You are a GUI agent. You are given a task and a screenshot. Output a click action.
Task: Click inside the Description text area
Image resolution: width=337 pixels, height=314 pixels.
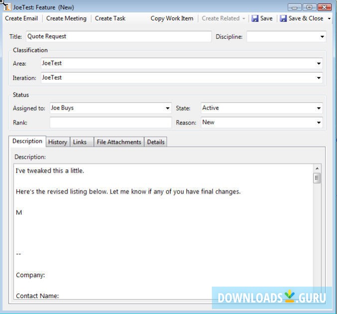(x=164, y=231)
